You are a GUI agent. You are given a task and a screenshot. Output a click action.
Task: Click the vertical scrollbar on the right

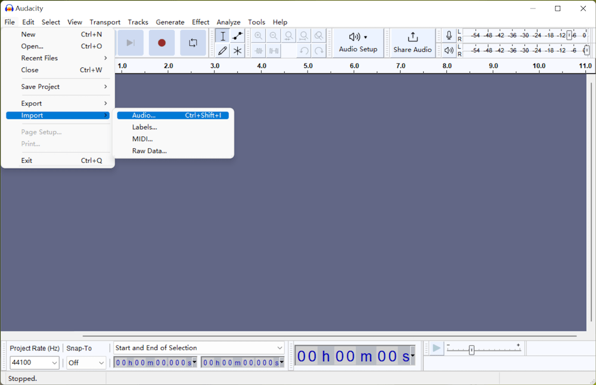pyautogui.click(x=591, y=201)
